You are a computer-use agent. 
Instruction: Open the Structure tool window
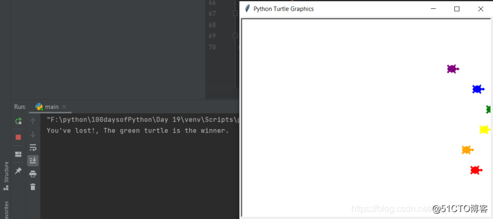pyautogui.click(x=6, y=175)
